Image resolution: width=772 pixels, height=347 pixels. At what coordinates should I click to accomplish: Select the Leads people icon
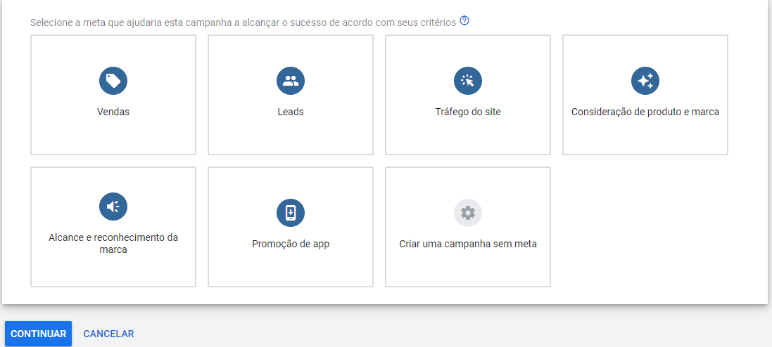(291, 81)
